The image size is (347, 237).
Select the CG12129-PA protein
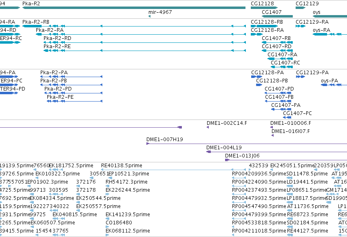312,73
